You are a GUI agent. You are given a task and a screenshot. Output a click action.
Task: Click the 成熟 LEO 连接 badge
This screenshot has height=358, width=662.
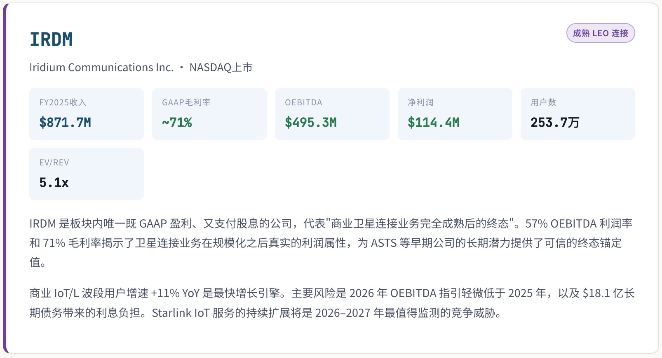pyautogui.click(x=600, y=33)
